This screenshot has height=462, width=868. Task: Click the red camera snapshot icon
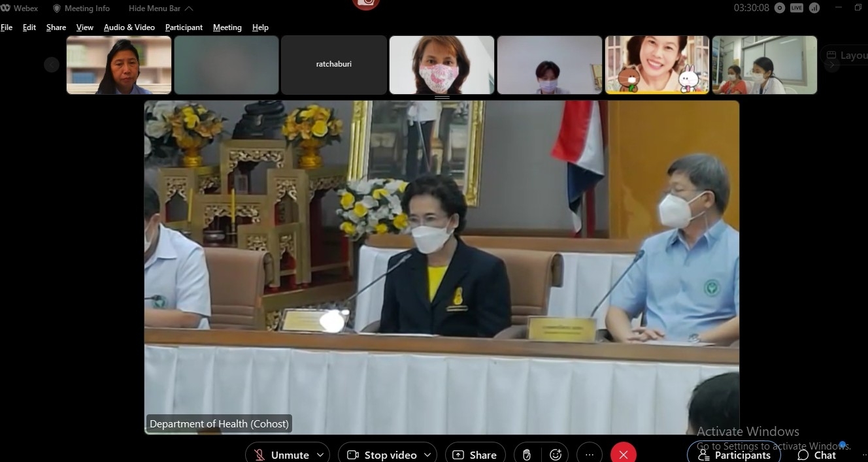pyautogui.click(x=366, y=3)
